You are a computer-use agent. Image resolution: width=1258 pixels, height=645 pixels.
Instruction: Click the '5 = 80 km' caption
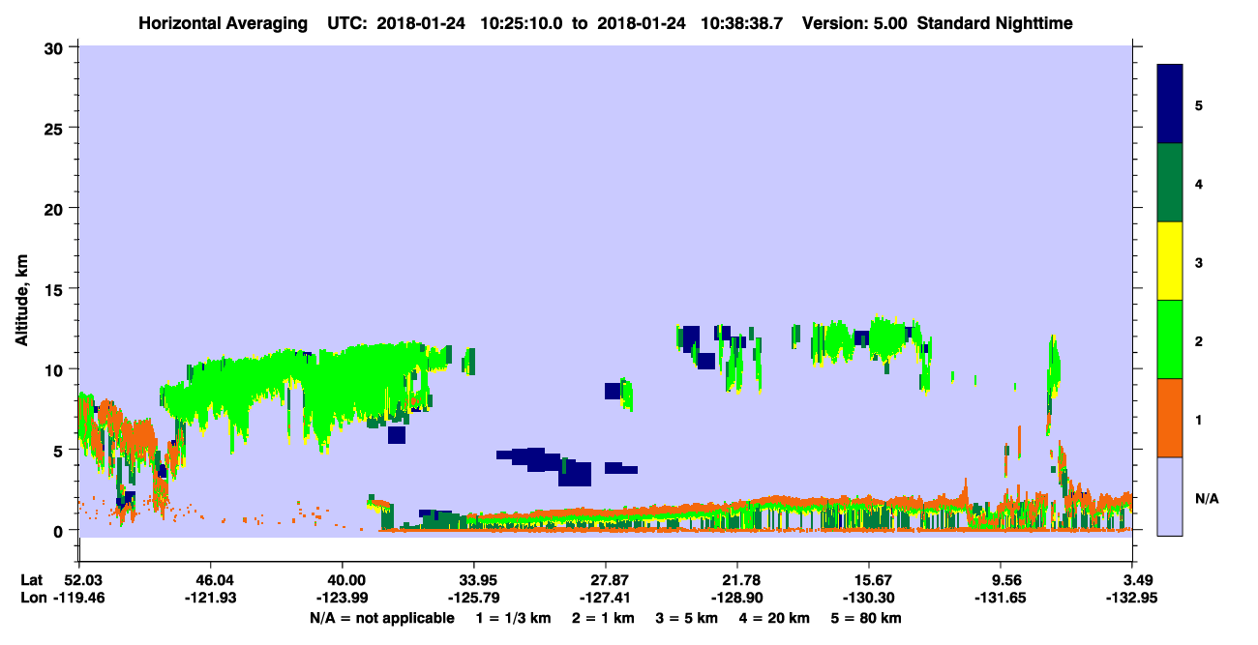point(865,618)
